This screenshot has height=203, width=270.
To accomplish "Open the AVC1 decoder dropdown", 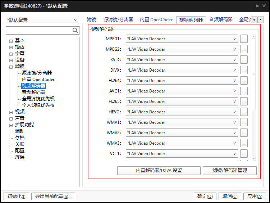I will 182,91.
